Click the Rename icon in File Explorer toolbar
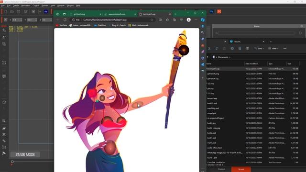 coord(232,48)
